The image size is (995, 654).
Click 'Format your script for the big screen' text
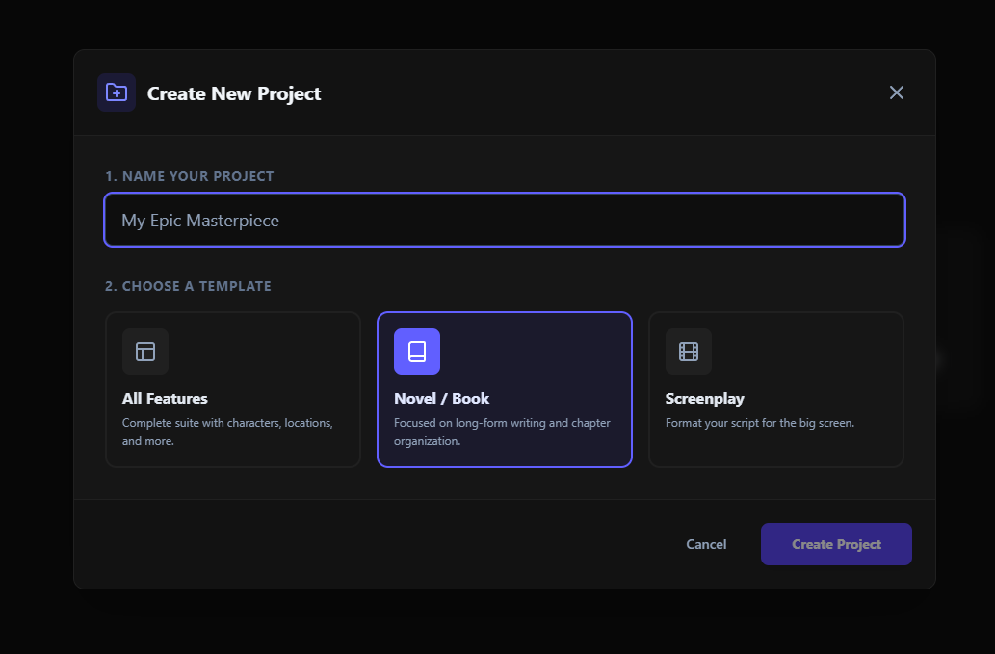(760, 423)
